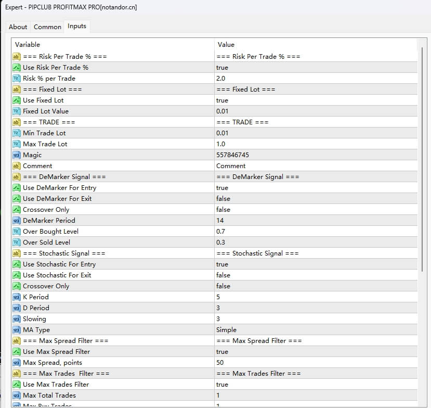Click string icon beside Fixed Lot header row
This screenshot has width=431, height=408.
pyautogui.click(x=17, y=90)
